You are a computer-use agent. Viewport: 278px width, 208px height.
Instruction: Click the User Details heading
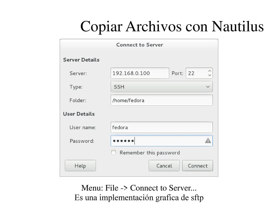coord(79,114)
